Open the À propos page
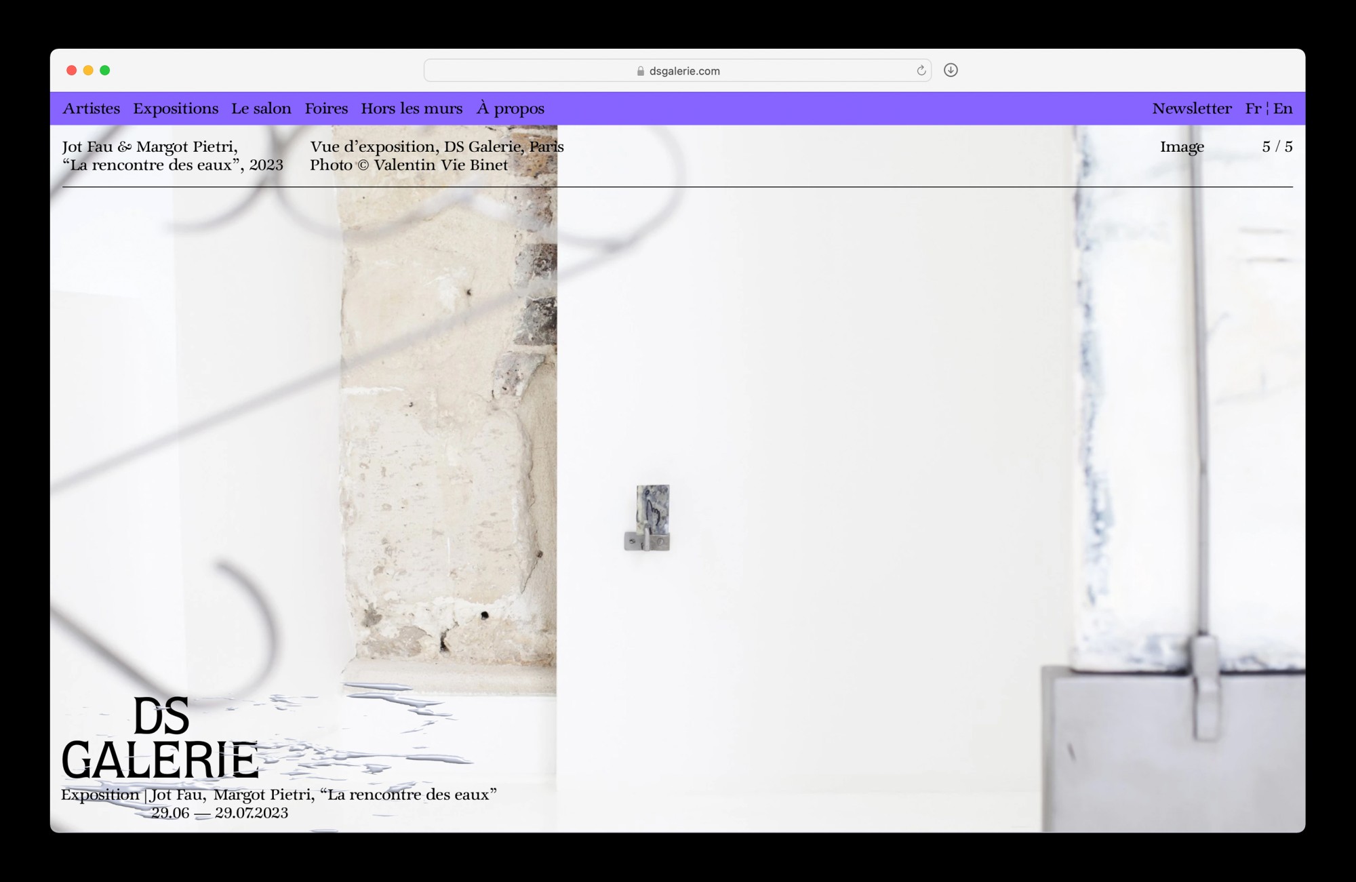Screen dimensions: 1356x882 (x=510, y=108)
